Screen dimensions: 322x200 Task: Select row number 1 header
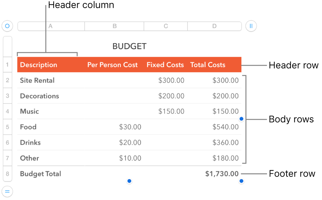point(7,64)
